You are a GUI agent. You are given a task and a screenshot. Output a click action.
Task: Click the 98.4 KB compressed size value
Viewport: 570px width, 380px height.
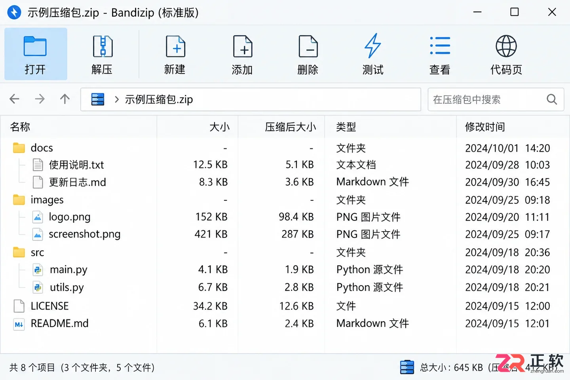296,217
